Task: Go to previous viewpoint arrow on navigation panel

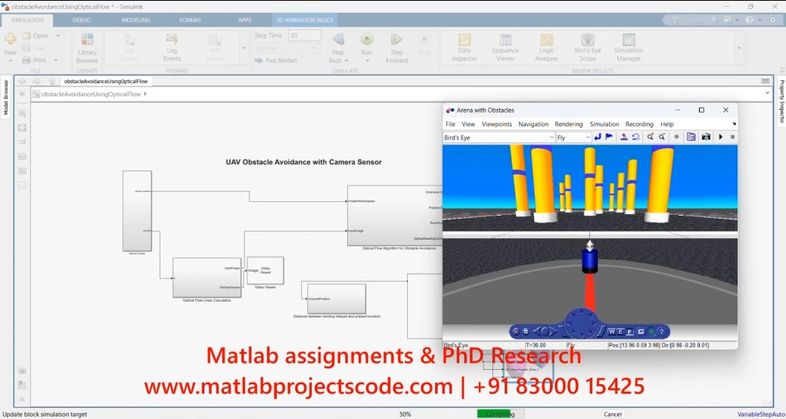Action: 537,331
